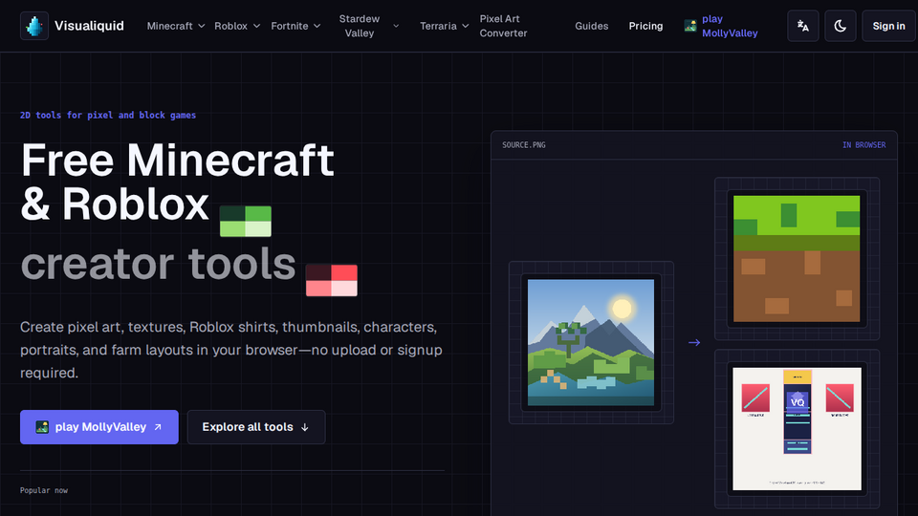918x516 pixels.
Task: Click the 'Popular now' label
Action: 44,490
